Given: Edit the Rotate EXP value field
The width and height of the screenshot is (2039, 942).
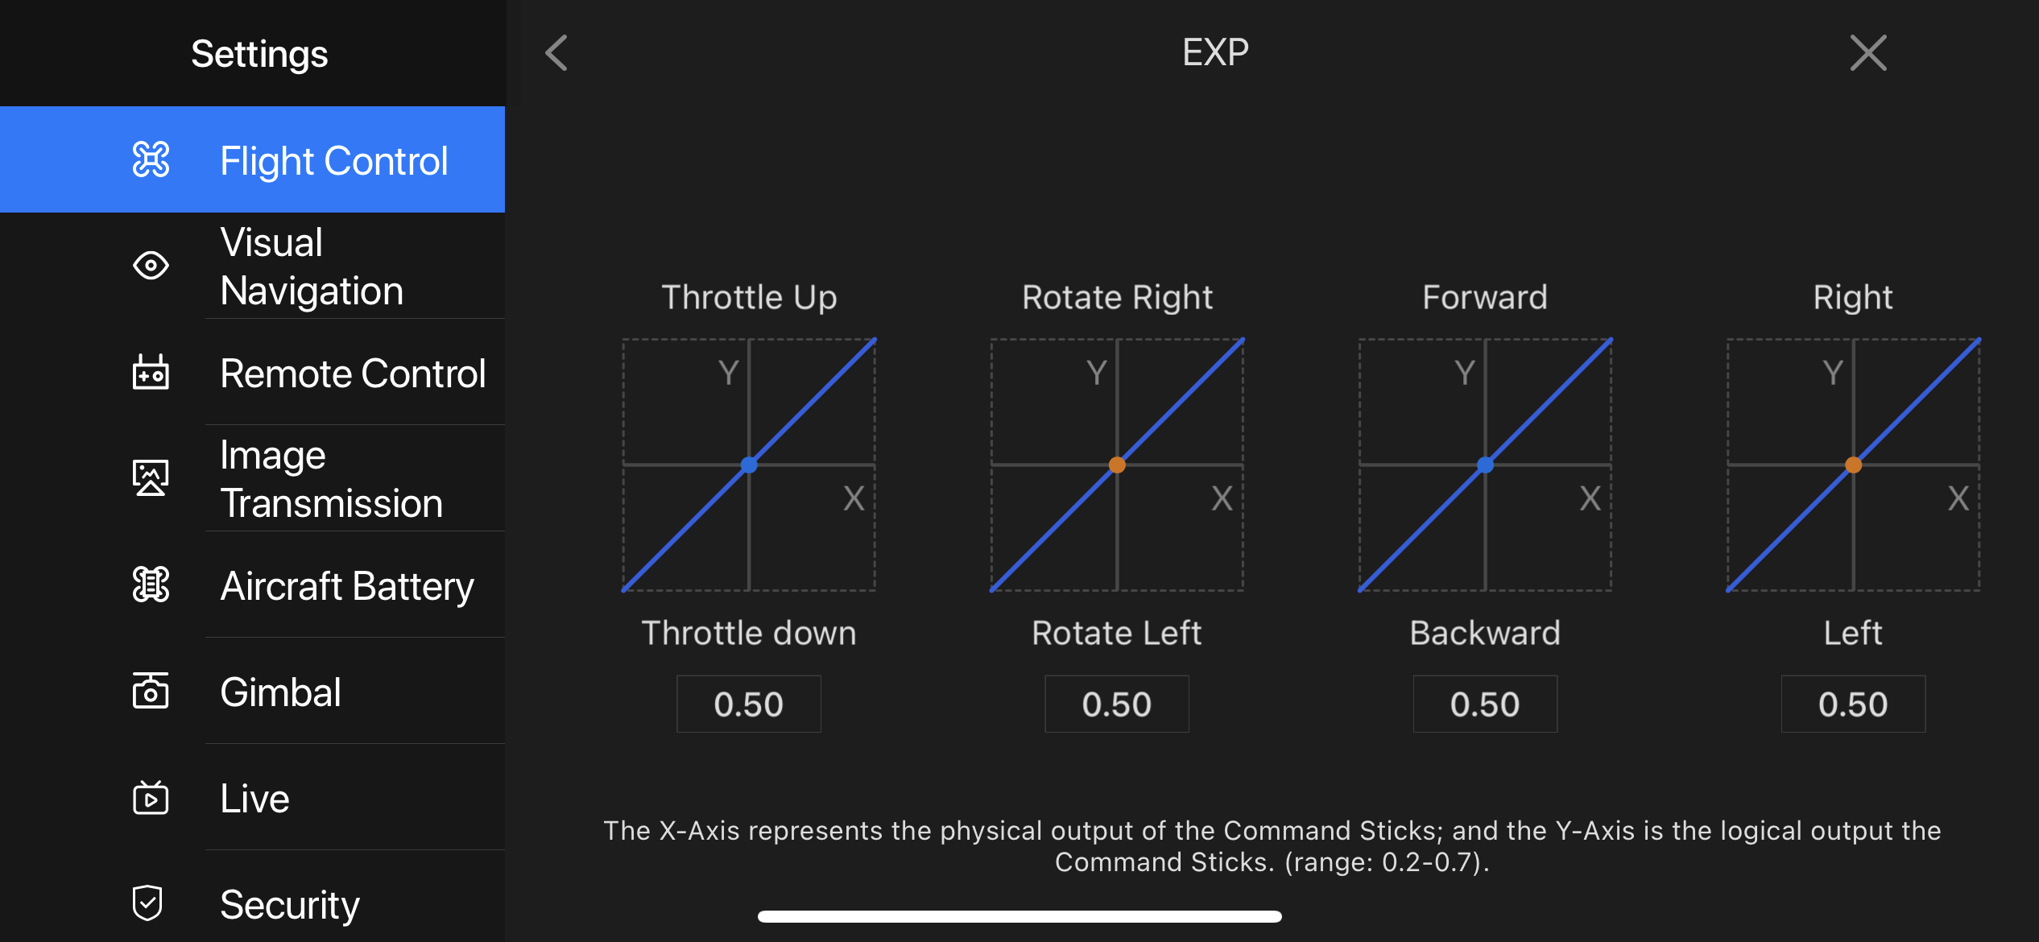Looking at the screenshot, I should click(1117, 704).
